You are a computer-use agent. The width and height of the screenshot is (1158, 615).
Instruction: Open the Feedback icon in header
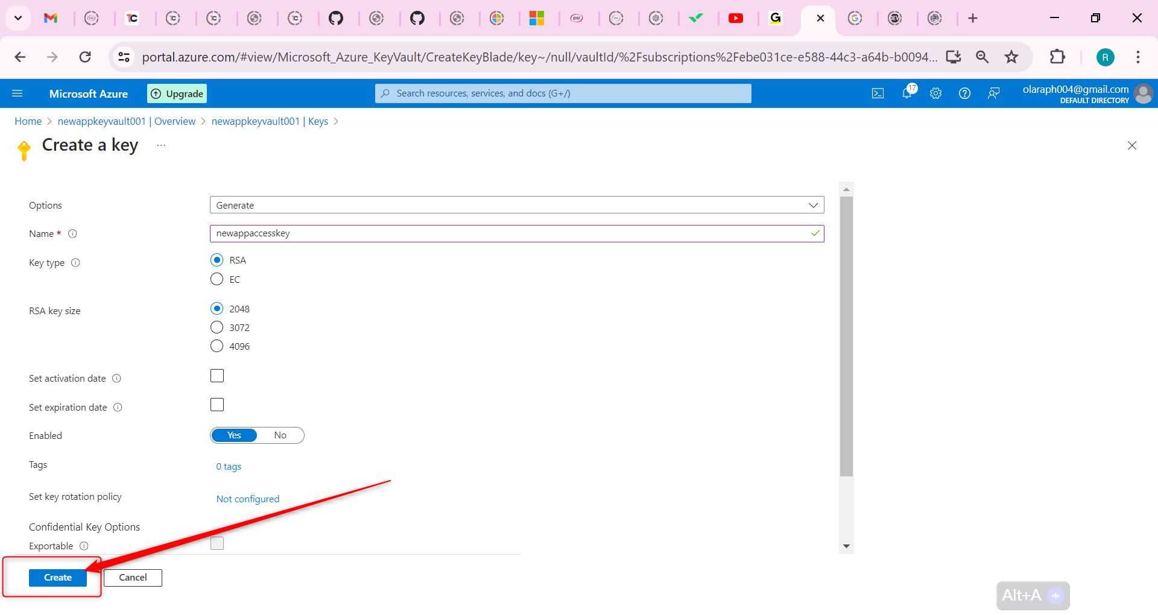[x=994, y=93]
